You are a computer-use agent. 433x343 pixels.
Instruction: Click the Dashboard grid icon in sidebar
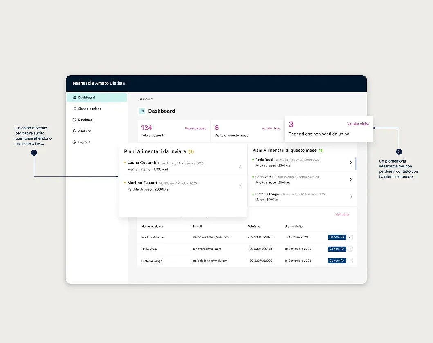74,98
